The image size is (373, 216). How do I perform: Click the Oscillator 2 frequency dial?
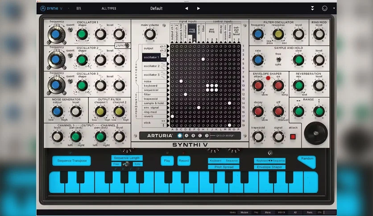click(x=56, y=59)
